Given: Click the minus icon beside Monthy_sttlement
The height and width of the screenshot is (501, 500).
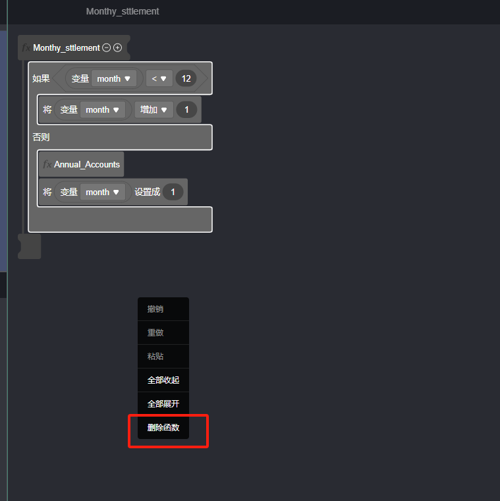Looking at the screenshot, I should 107,47.
